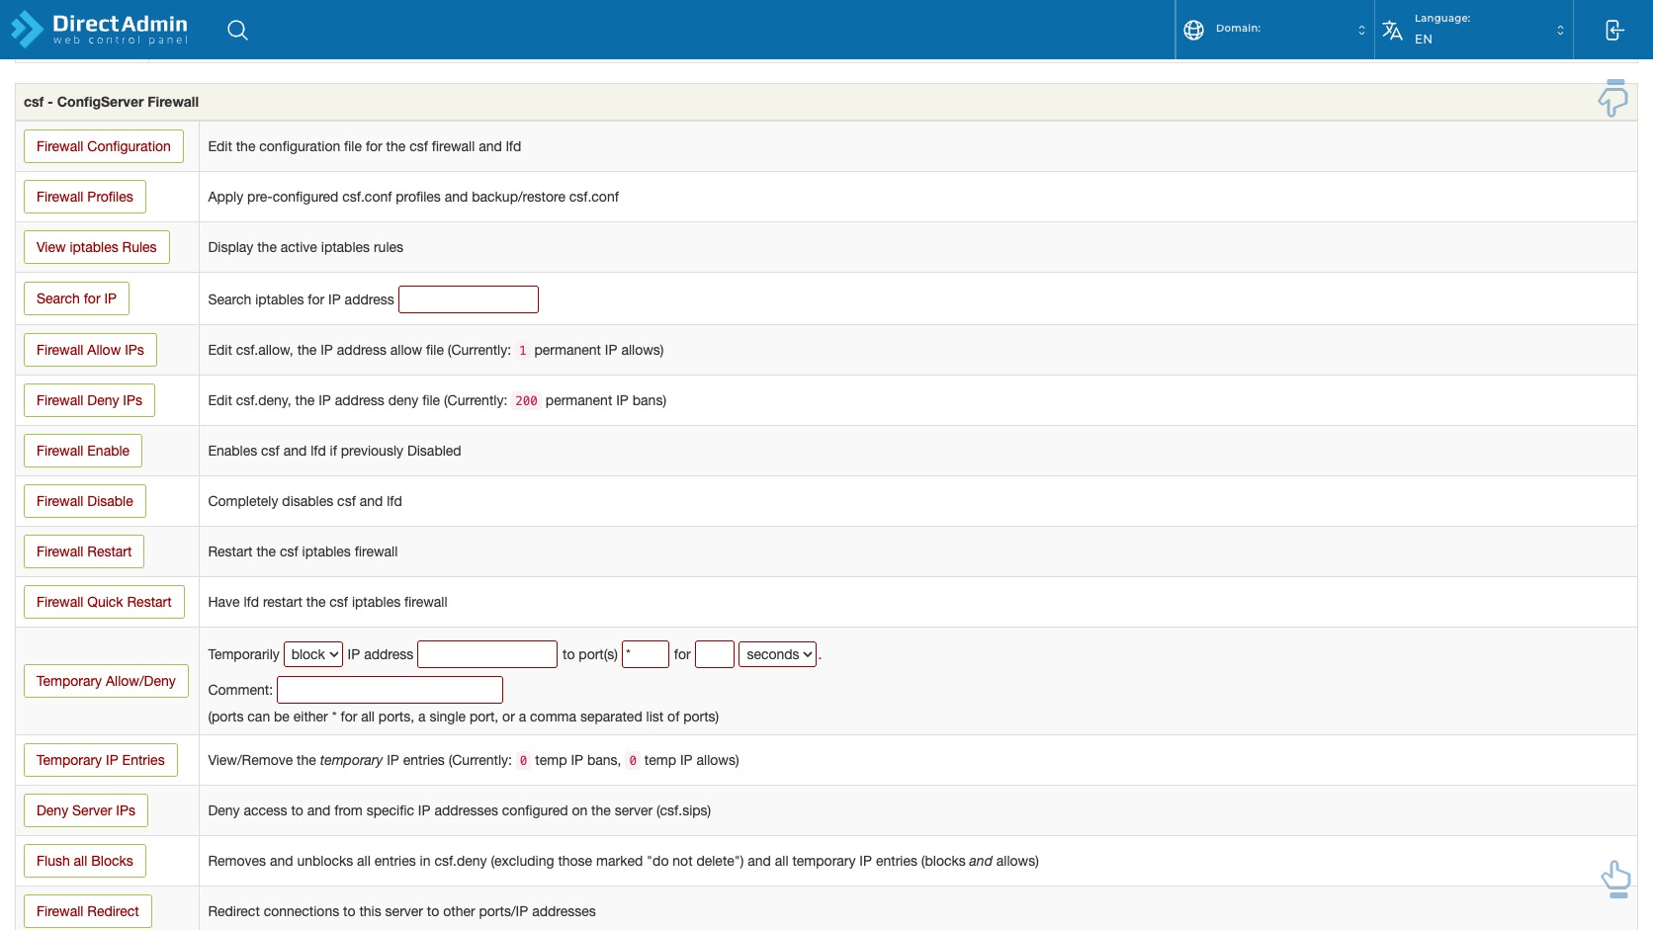Click the '1' permanent IP allows count

tap(523, 351)
